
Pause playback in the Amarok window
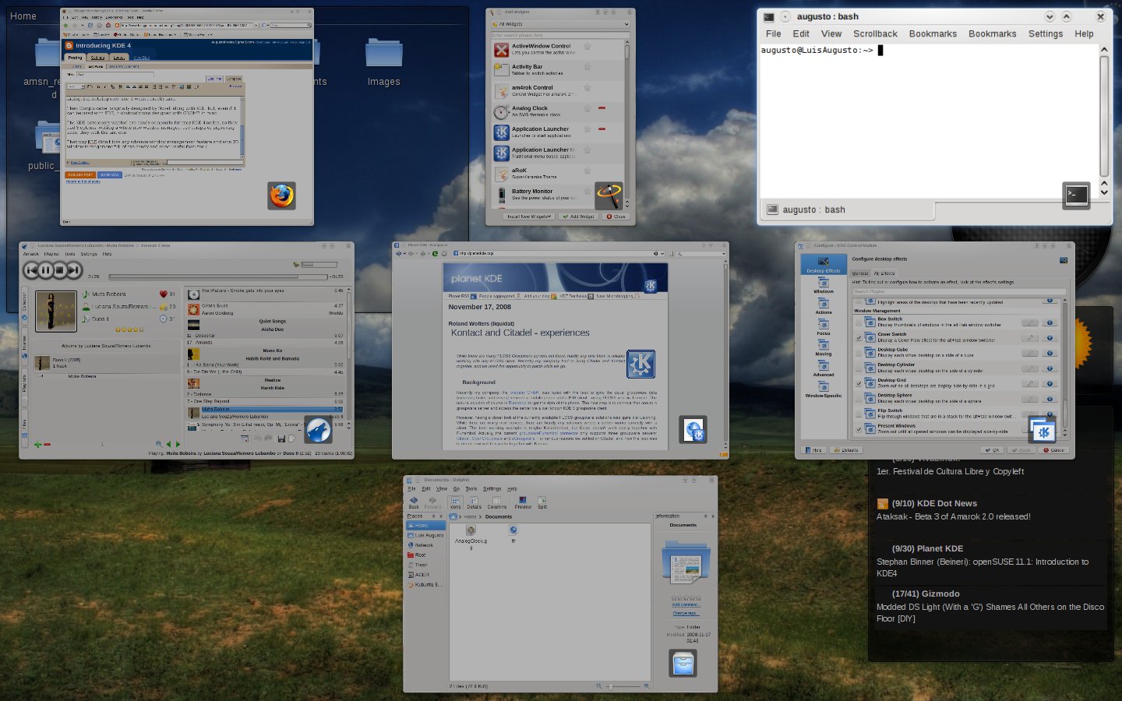coord(46,270)
